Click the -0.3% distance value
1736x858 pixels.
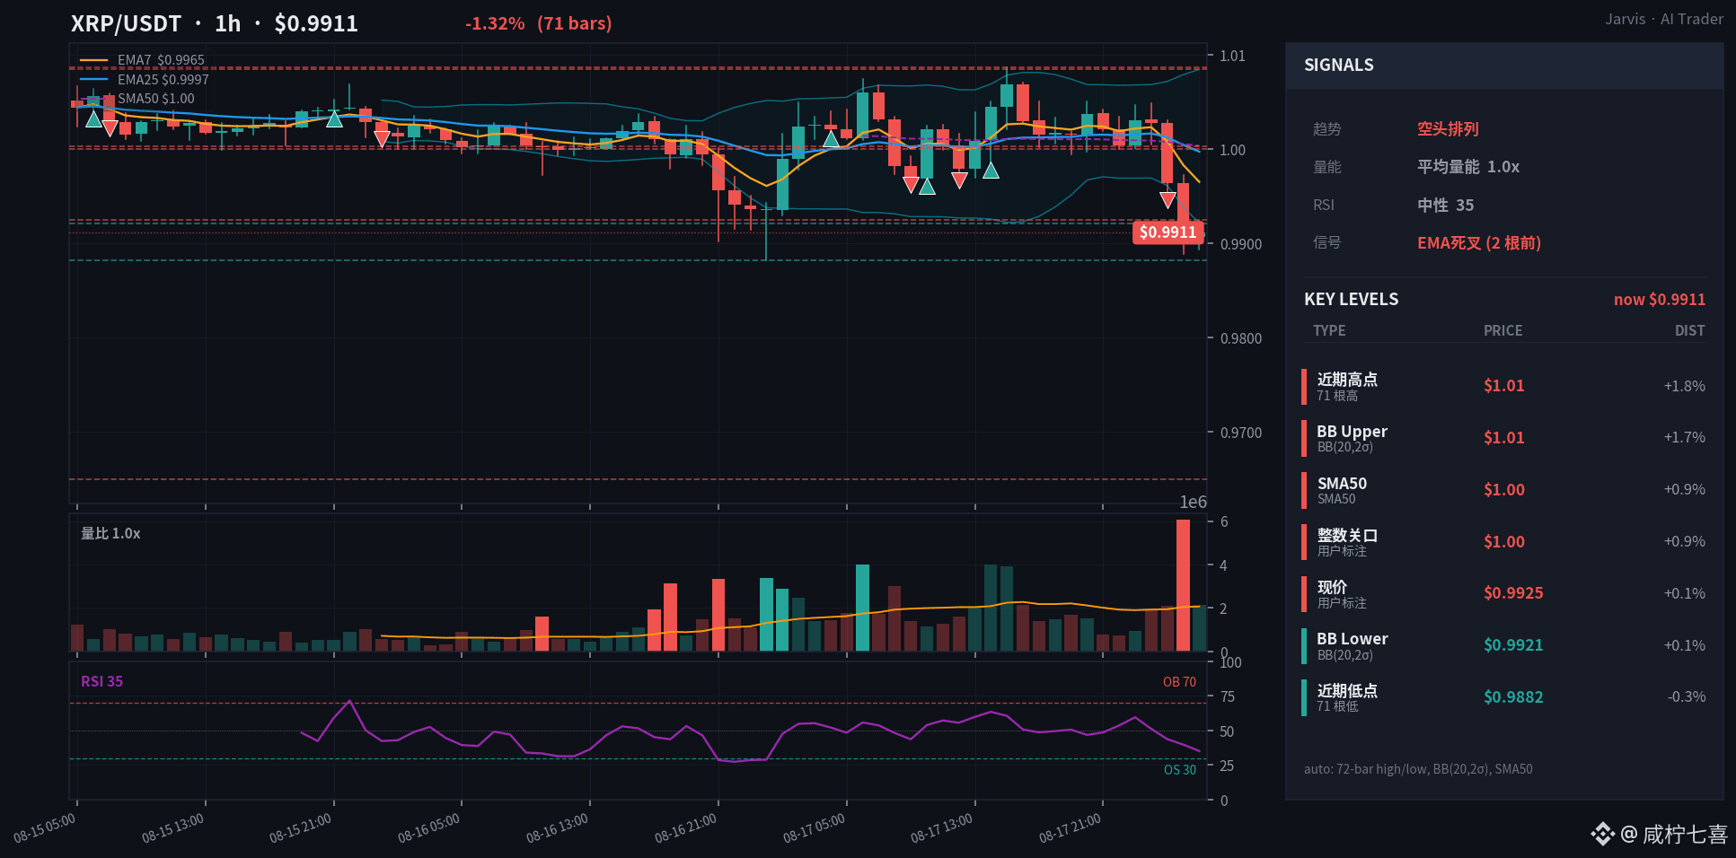[x=1686, y=696]
